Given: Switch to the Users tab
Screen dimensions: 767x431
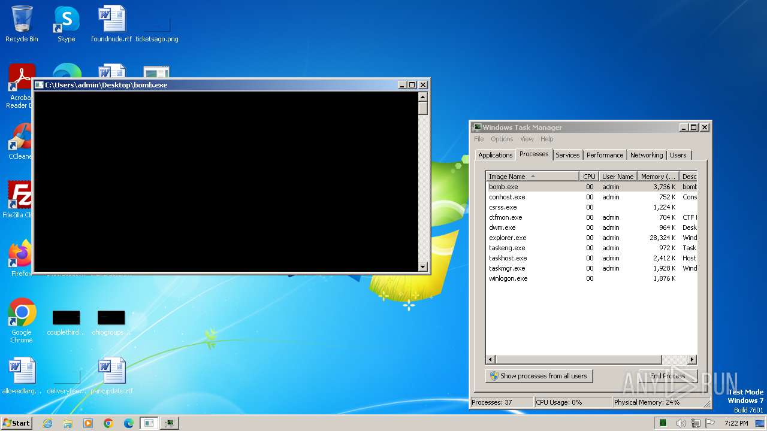Looking at the screenshot, I should [x=678, y=155].
